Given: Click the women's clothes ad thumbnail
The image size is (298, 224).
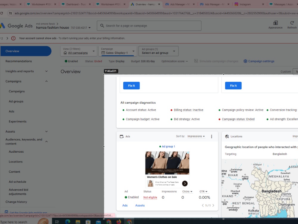Looking at the screenshot, I should point(167,163).
